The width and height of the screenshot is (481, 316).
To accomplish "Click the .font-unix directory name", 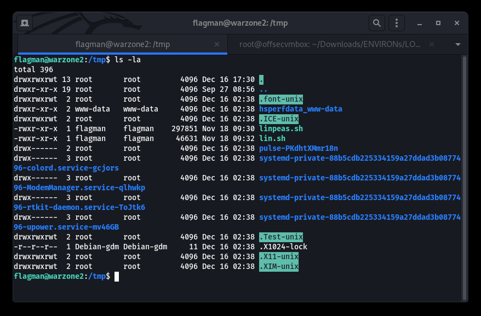I will coord(280,99).
